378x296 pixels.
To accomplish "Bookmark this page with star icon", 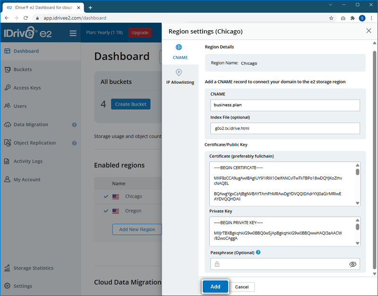I will (331, 18).
